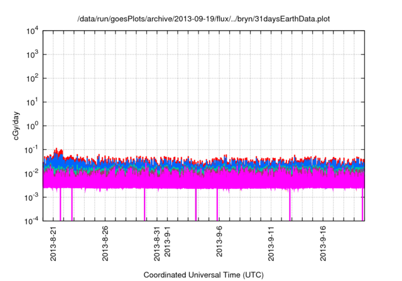Select the 2013-8-21 date tick label
402x281 pixels.
53,243
